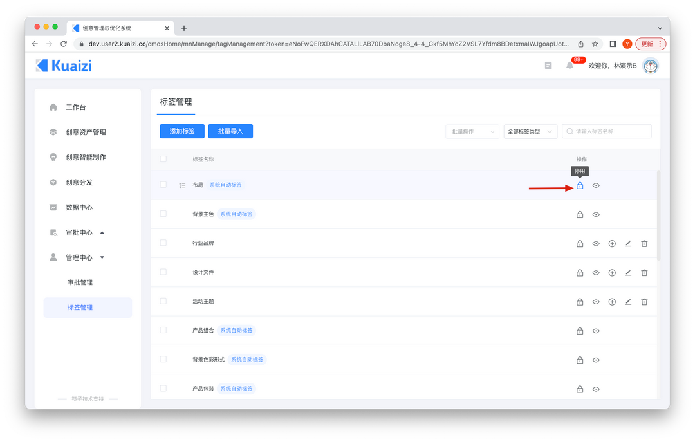Check the checkbox for 活动主题 row

coord(163,301)
